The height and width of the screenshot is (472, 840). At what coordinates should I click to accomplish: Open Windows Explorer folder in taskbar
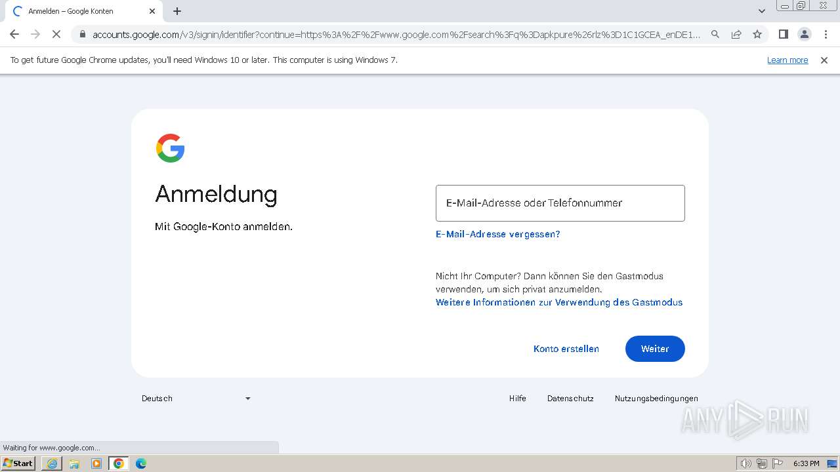[74, 463]
